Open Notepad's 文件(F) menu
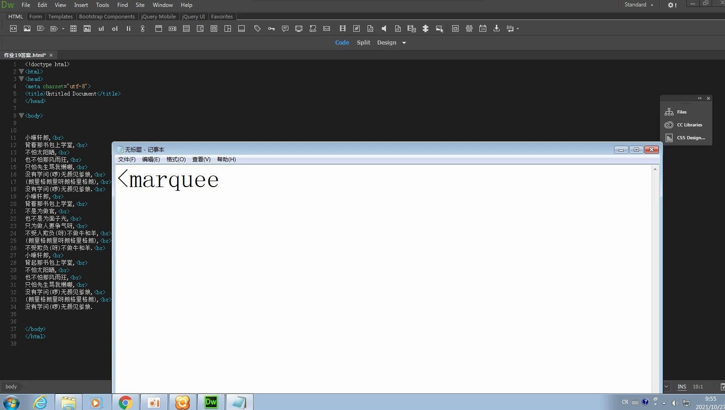Viewport: 725px width, 410px height. [127, 159]
